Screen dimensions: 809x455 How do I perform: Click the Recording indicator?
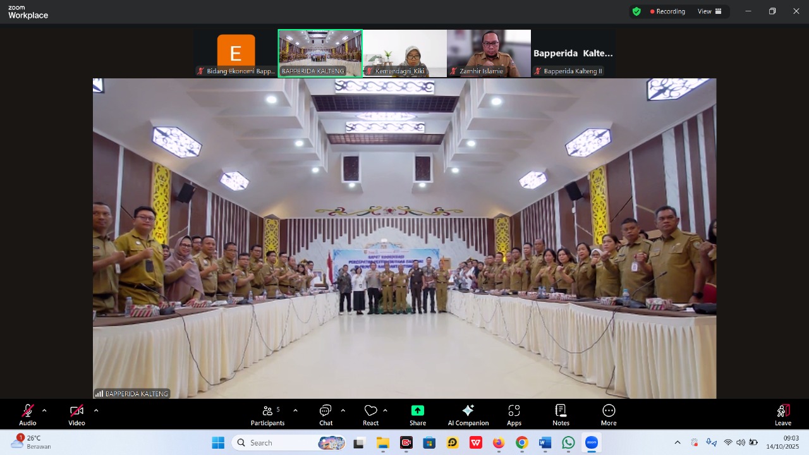(x=667, y=11)
